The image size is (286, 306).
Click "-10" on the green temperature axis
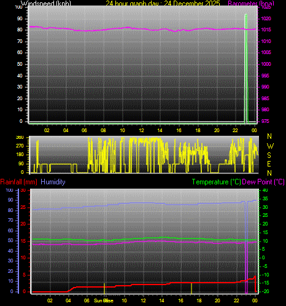[266, 275]
